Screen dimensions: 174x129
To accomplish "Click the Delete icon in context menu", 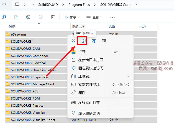I will (x=104, y=41).
